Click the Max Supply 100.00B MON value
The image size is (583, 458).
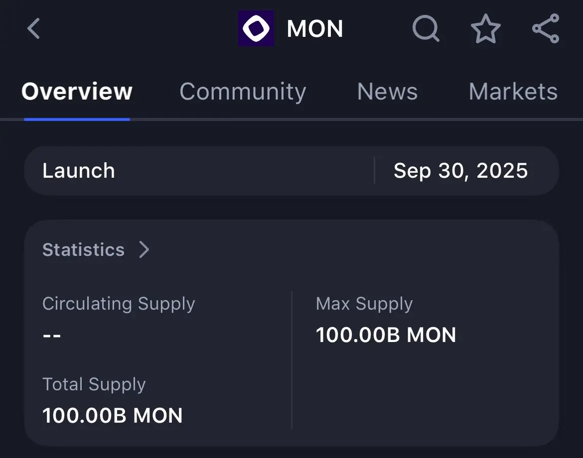386,335
